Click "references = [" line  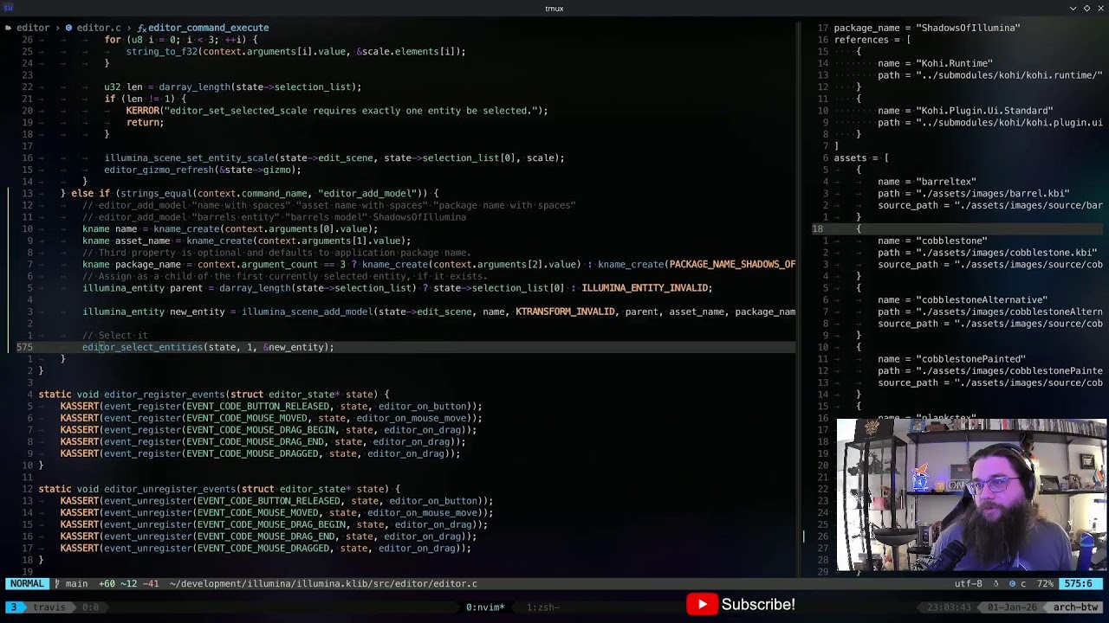[x=872, y=40]
